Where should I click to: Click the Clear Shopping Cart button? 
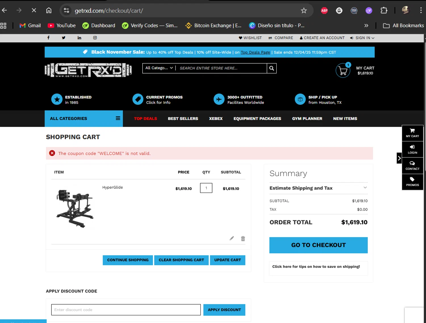[x=181, y=260]
